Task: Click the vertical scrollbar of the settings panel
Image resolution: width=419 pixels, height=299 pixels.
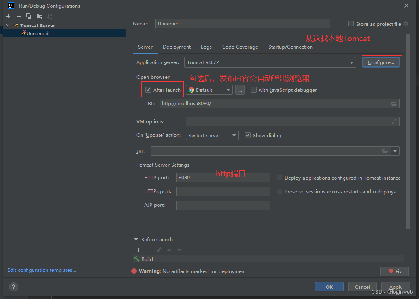Action: (408, 131)
